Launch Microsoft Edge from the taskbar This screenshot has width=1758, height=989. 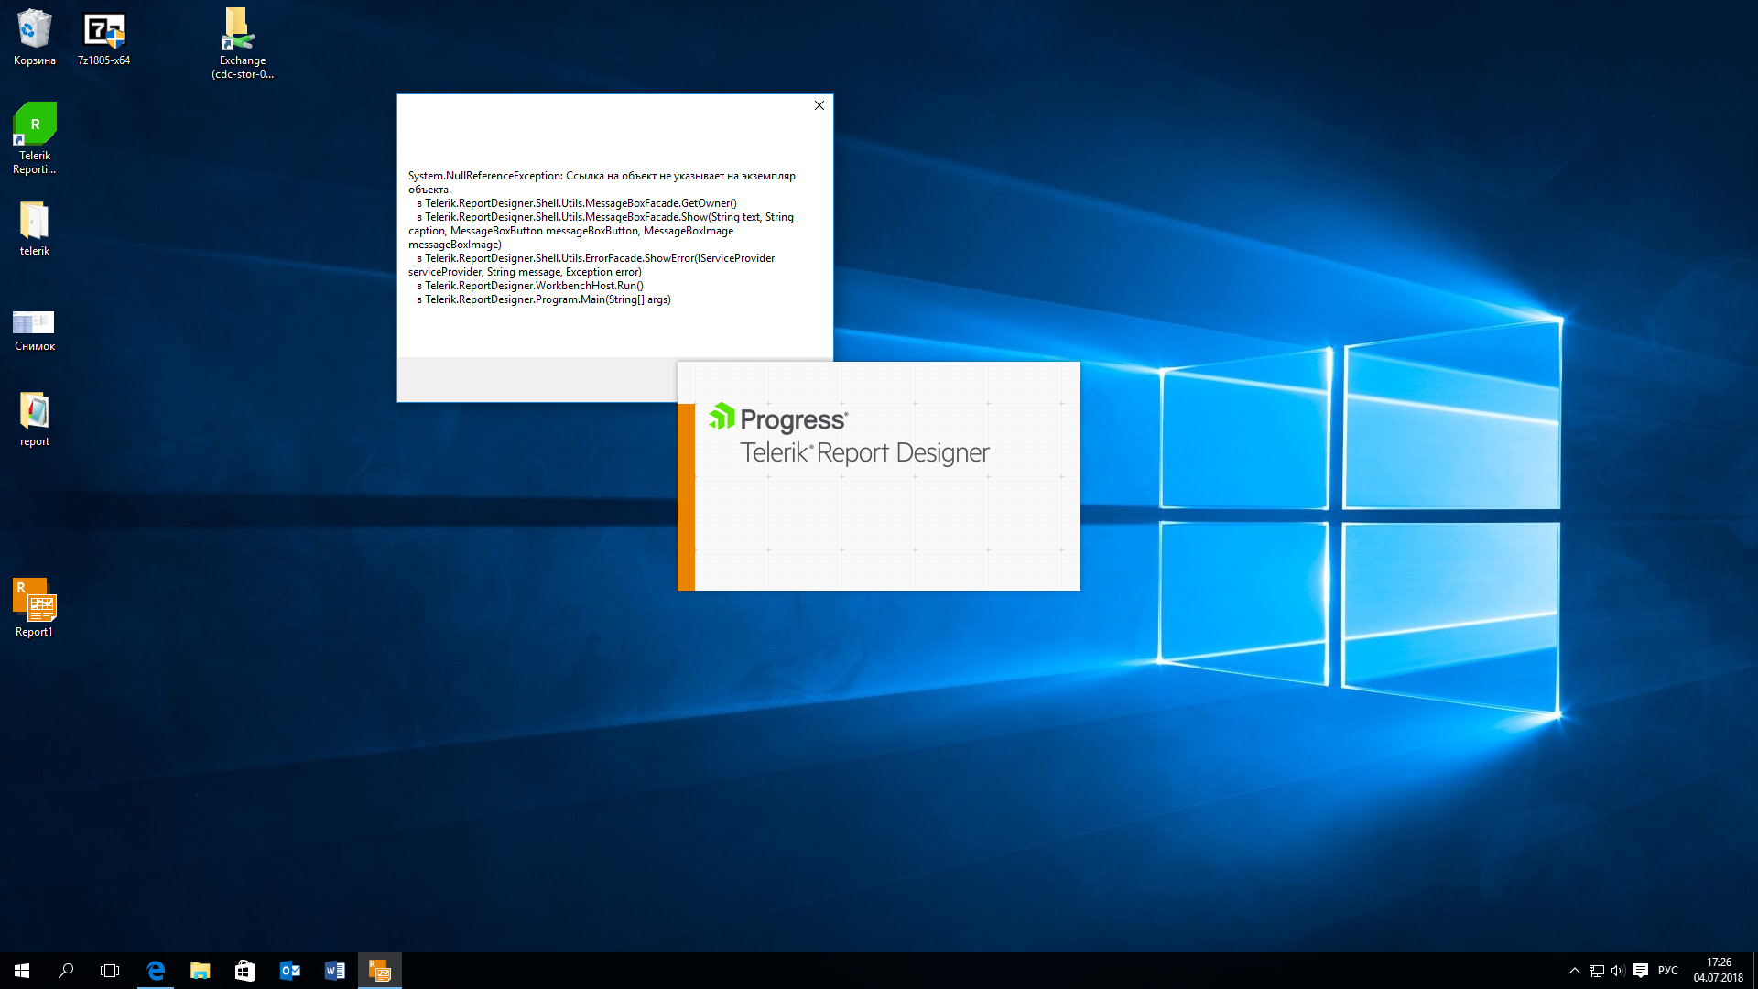point(156,971)
